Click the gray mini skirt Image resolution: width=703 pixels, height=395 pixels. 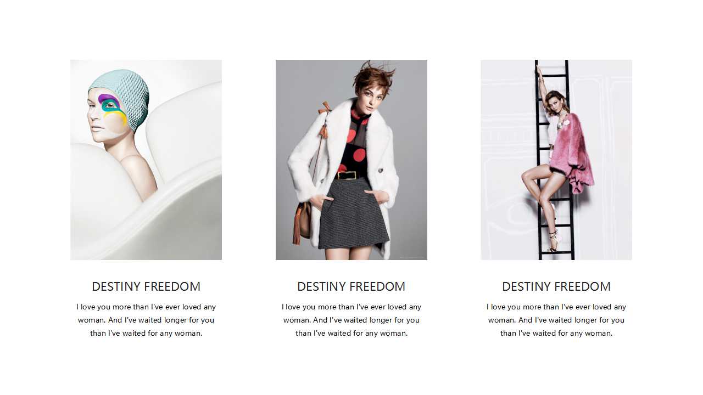354,213
